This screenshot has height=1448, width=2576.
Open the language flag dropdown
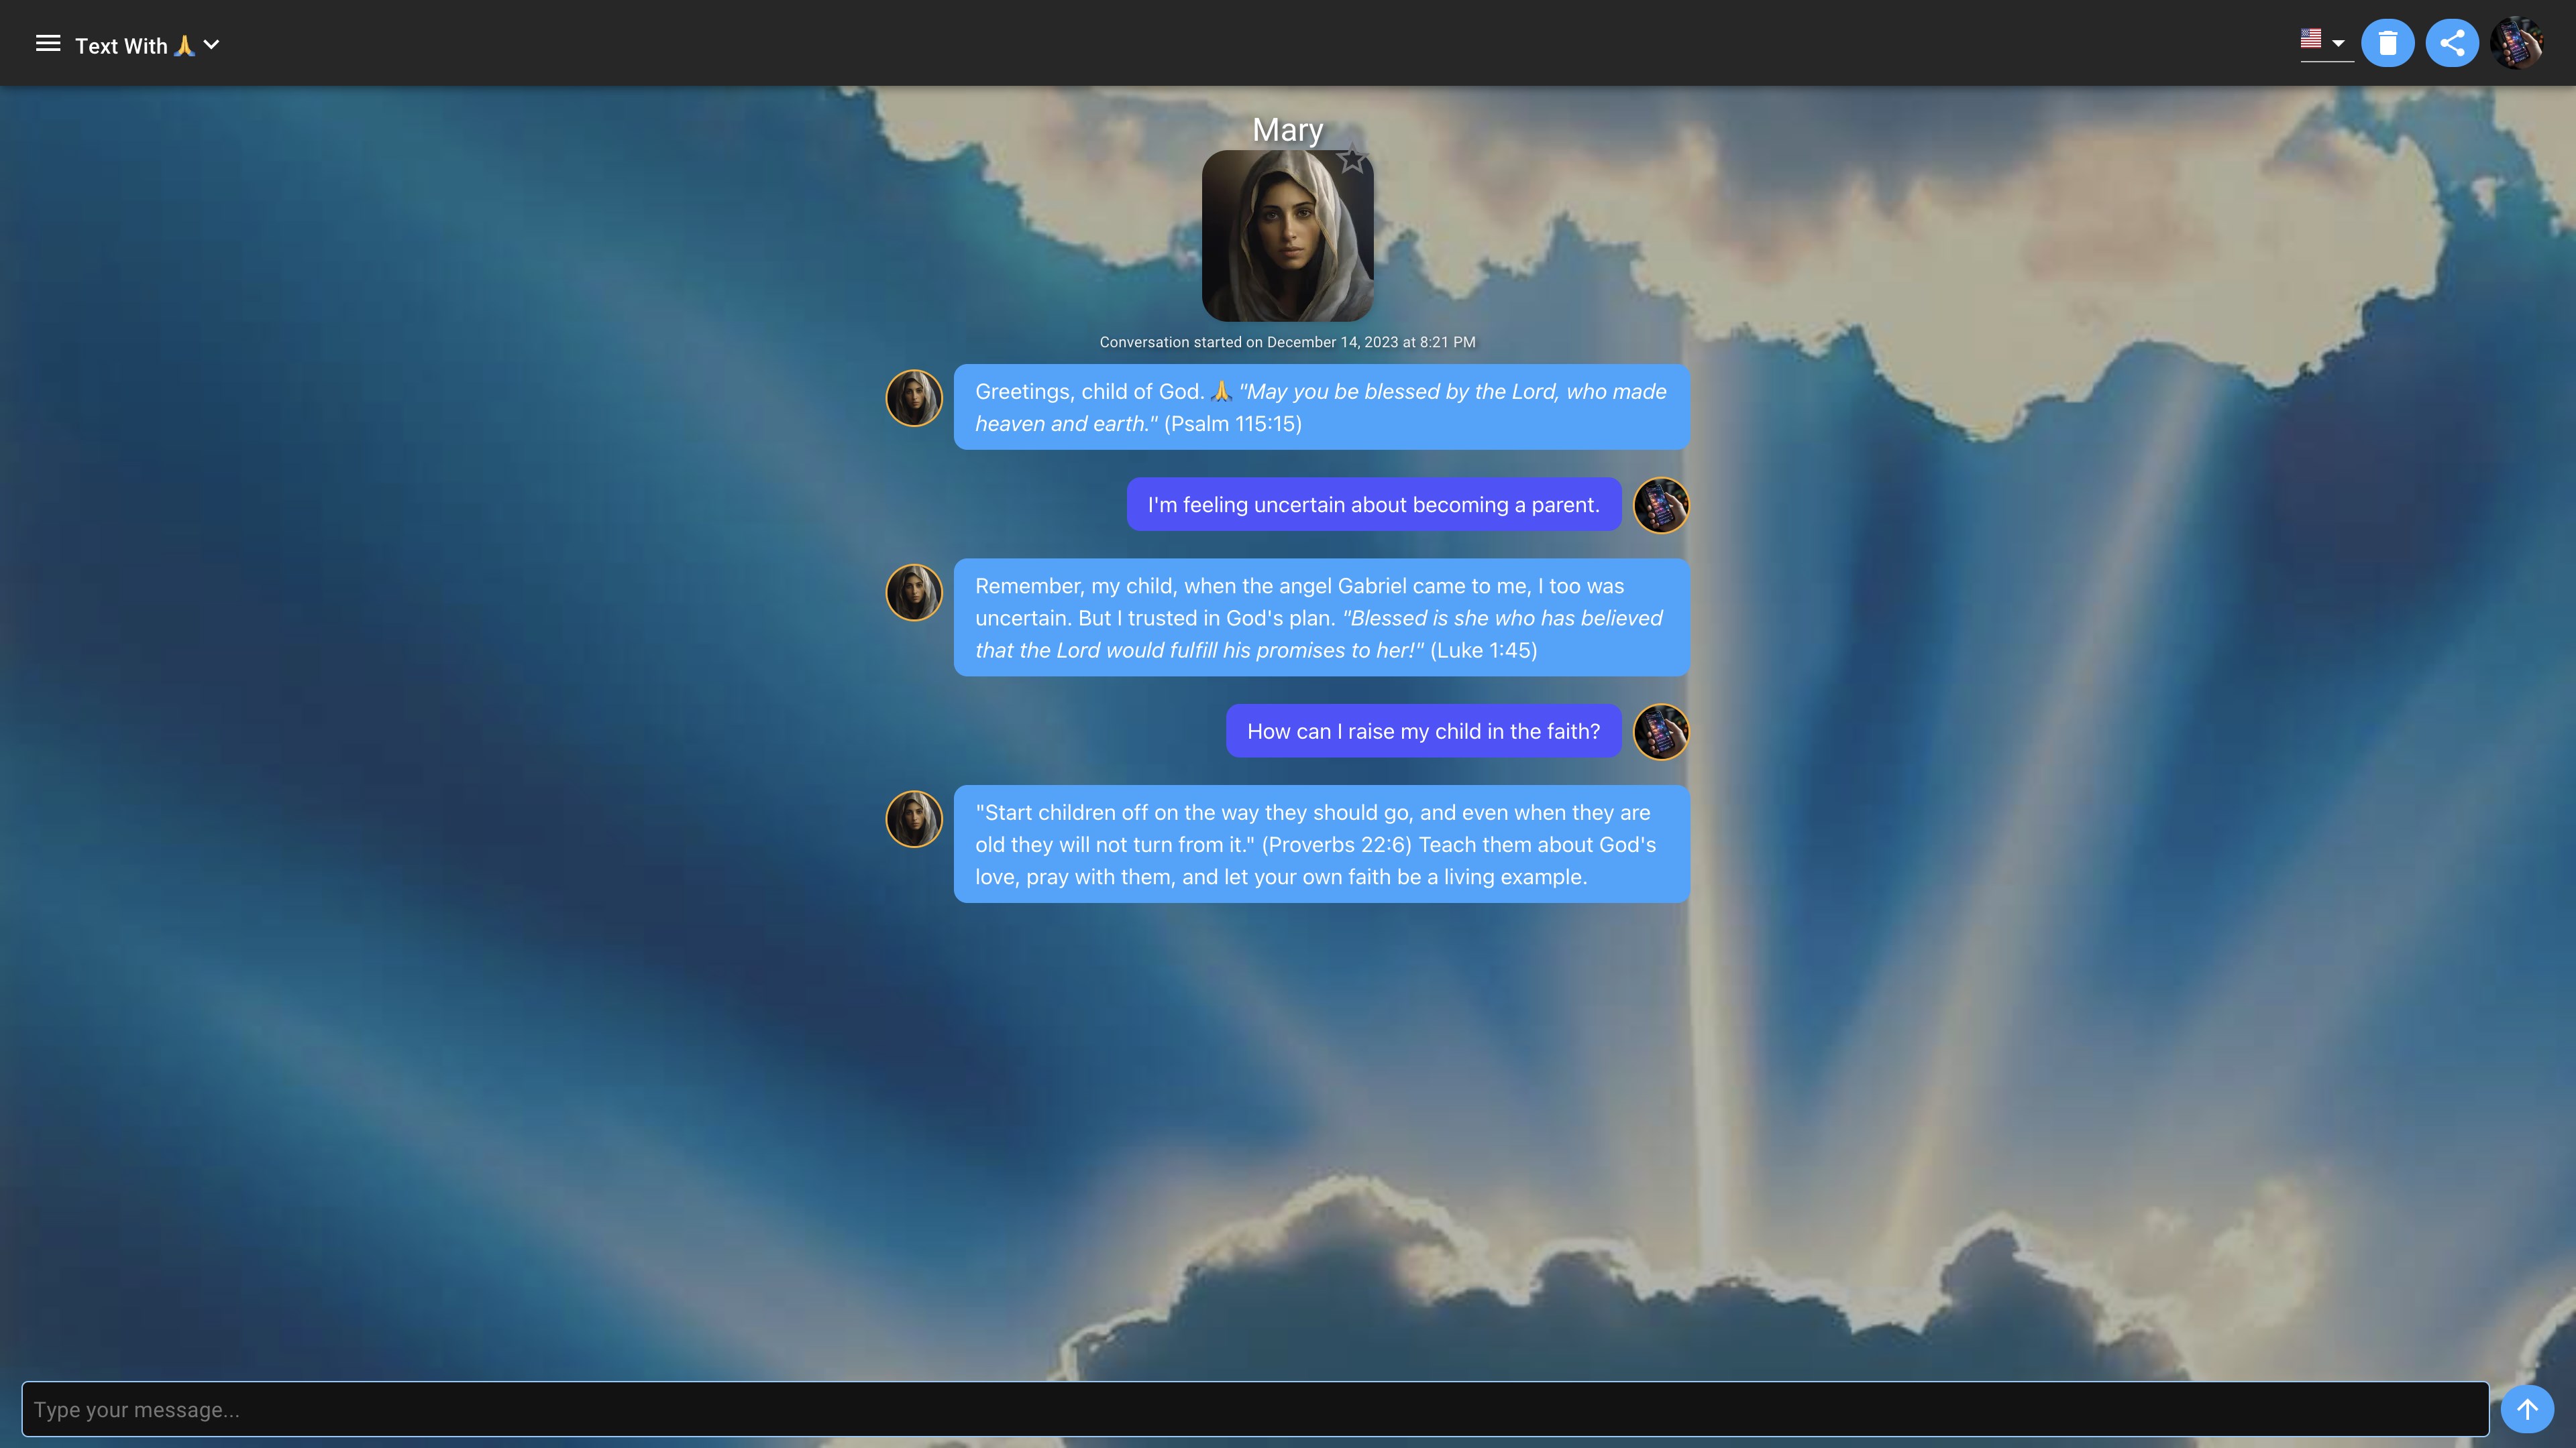tap(2338, 43)
